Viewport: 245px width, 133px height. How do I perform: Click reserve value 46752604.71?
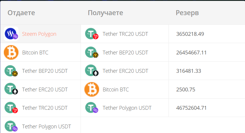(x=191, y=108)
